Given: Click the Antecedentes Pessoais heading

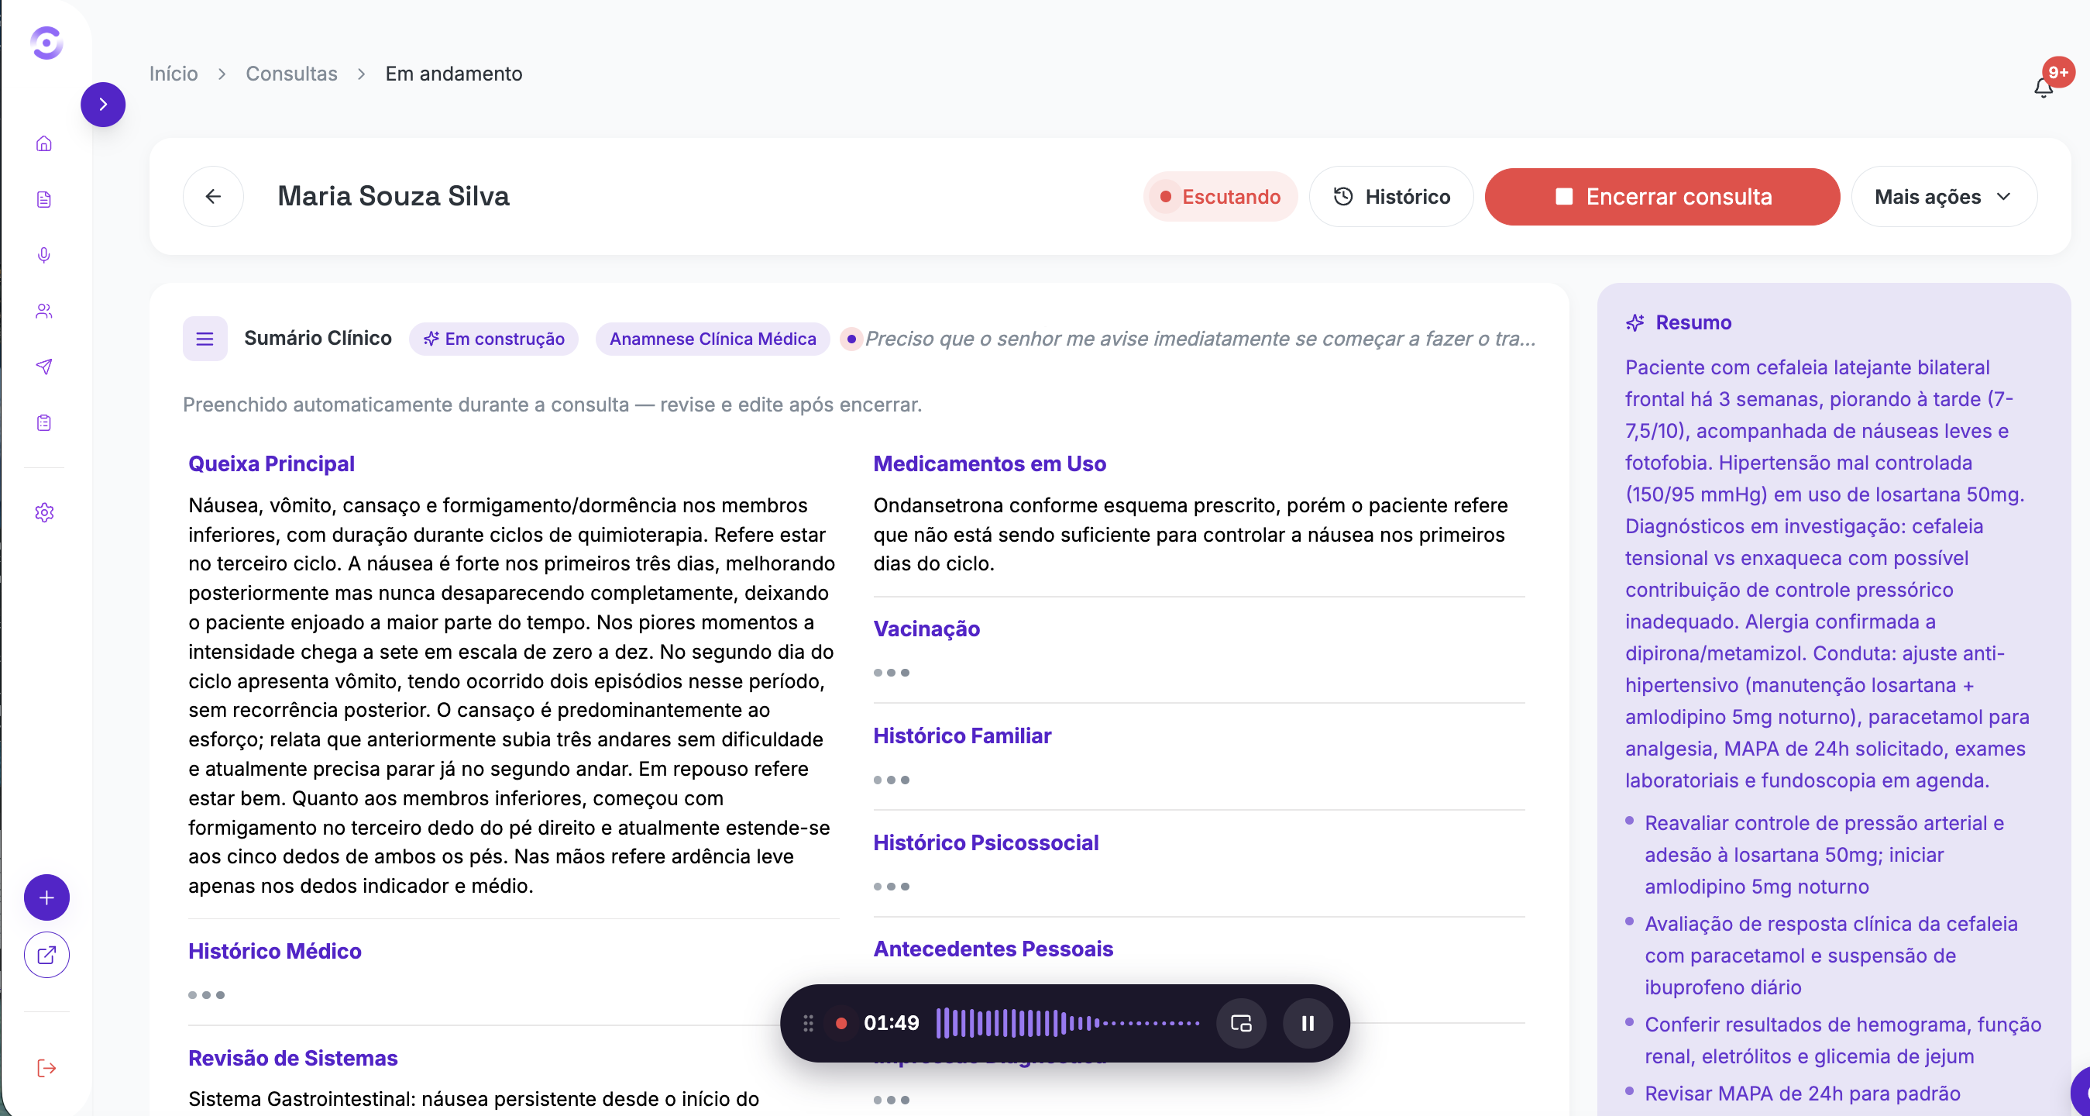Looking at the screenshot, I should tap(993, 949).
